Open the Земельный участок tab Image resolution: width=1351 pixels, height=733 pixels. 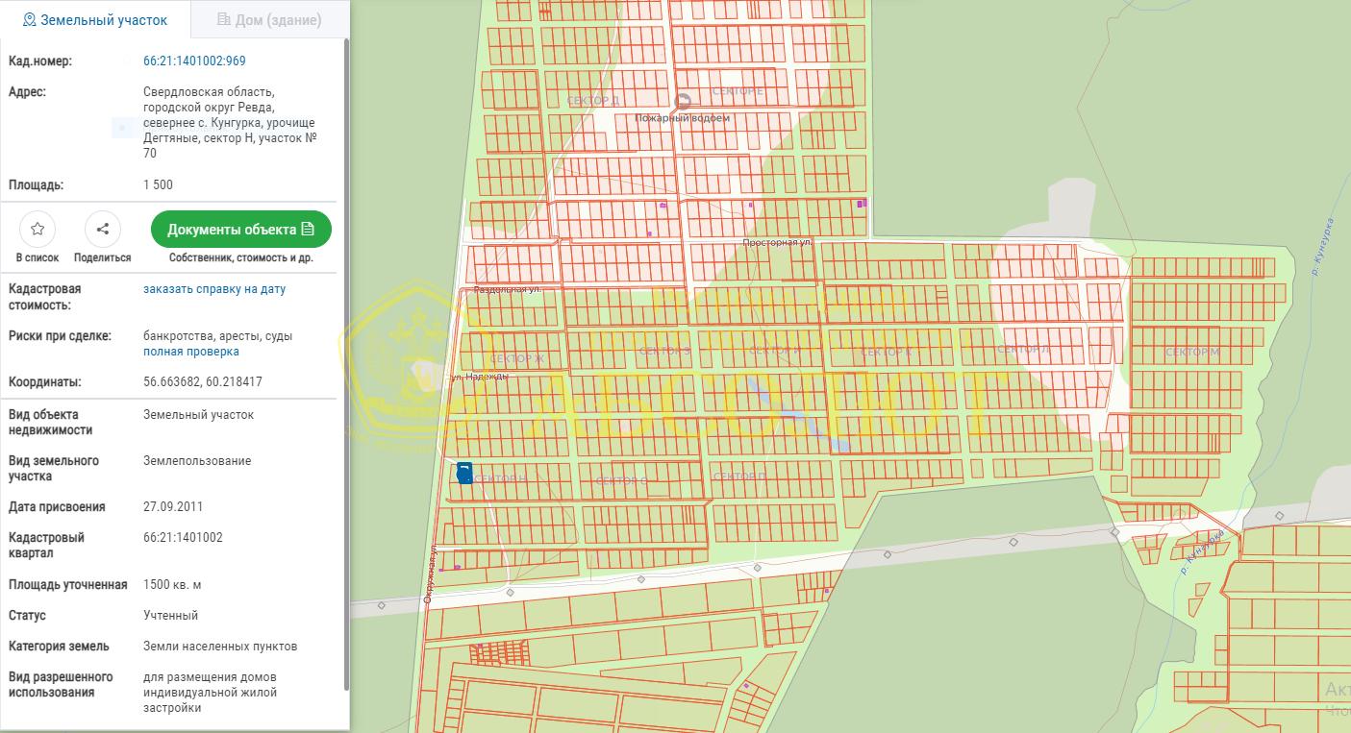(x=95, y=19)
